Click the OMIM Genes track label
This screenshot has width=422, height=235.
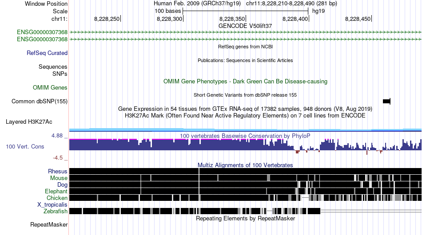tap(50, 87)
